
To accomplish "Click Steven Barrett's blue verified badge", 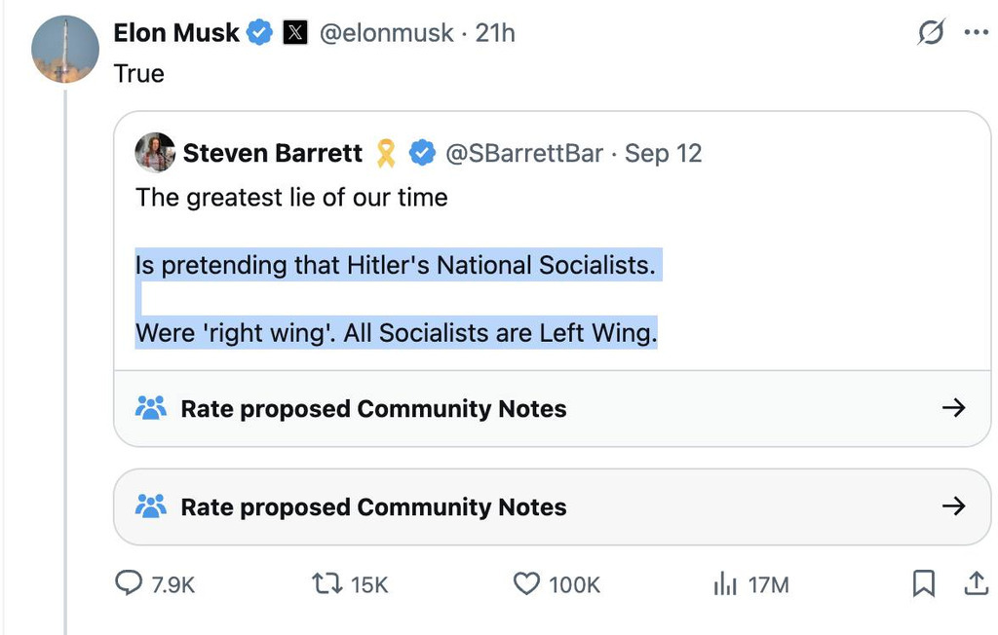I will click(x=421, y=153).
